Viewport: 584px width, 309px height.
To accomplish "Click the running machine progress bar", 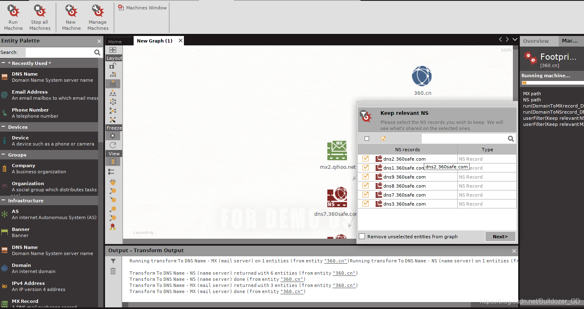I will click(553, 83).
